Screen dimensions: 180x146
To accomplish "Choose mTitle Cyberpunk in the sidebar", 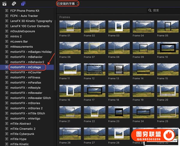I will coord(22,134).
